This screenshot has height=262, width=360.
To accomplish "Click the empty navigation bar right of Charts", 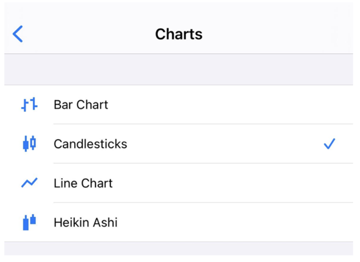I will click(289, 34).
